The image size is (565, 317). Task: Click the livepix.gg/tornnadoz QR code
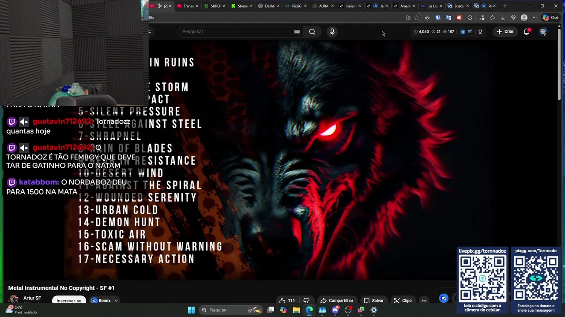coord(482,279)
